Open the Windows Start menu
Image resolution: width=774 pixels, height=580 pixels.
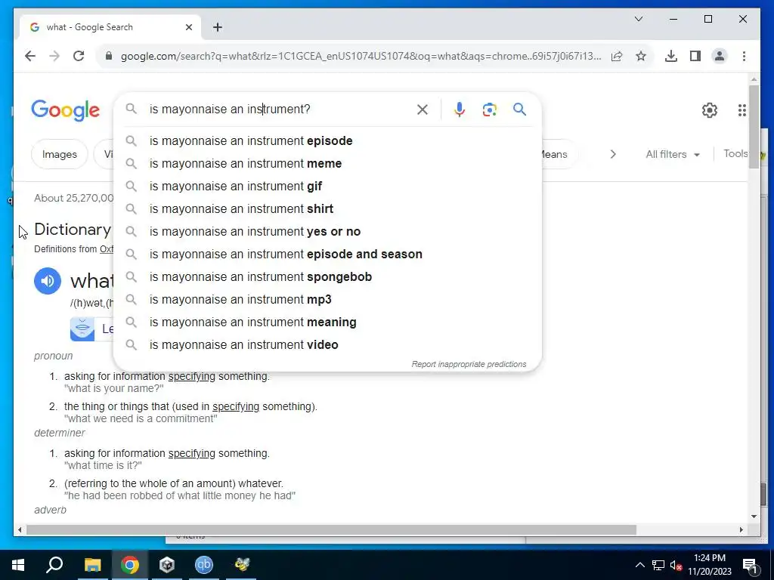pos(18,565)
